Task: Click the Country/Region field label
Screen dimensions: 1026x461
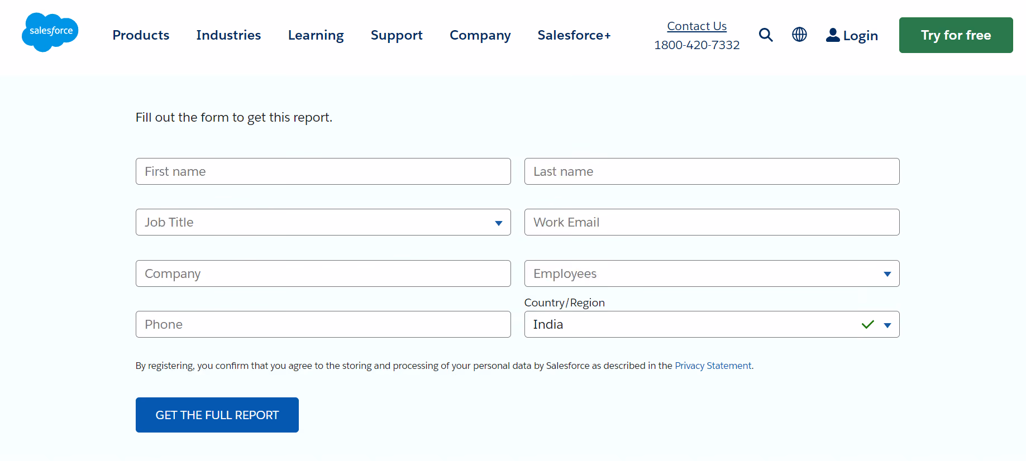Action: [x=564, y=302]
